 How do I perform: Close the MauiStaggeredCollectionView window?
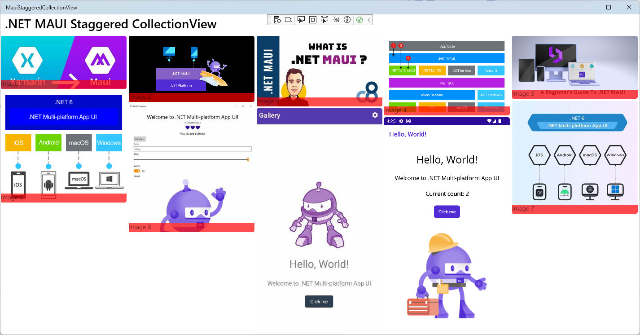[x=629, y=7]
